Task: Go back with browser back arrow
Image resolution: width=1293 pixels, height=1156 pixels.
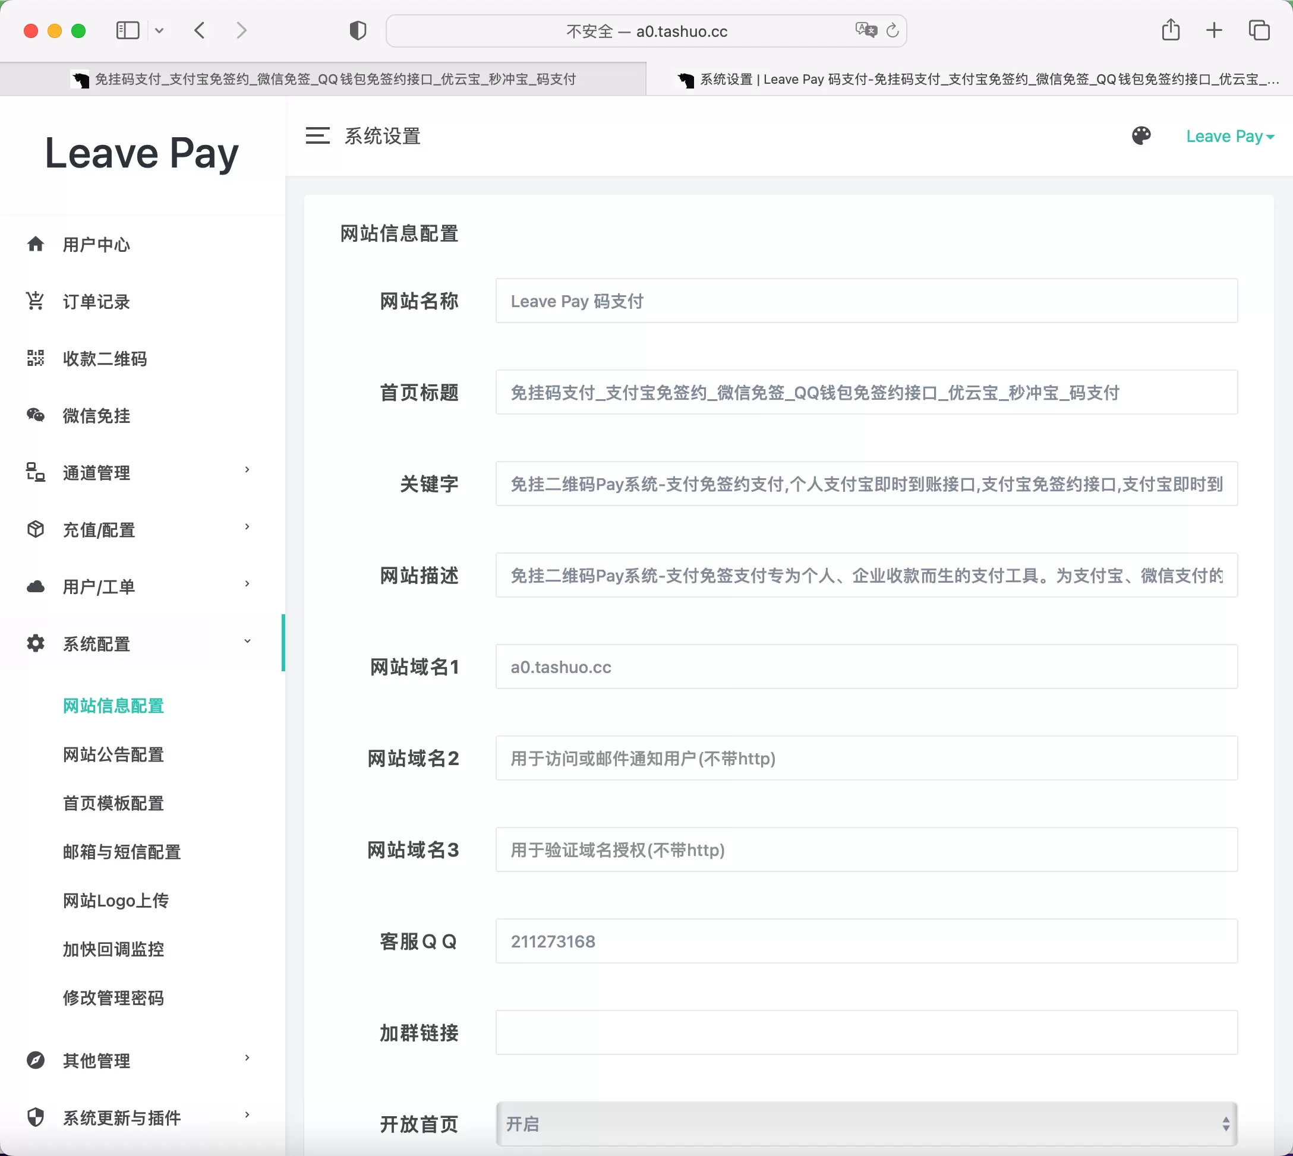Action: coord(200,30)
